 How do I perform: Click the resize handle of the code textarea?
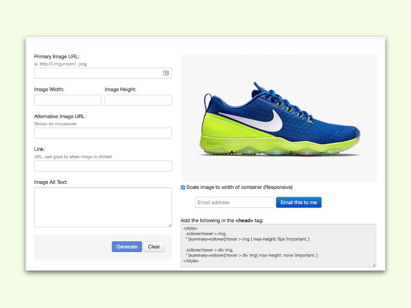(x=374, y=265)
